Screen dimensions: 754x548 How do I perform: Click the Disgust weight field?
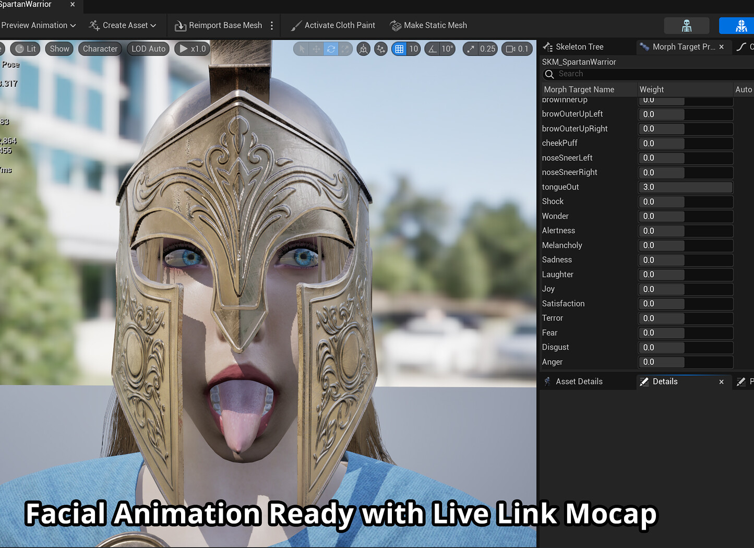[686, 348]
